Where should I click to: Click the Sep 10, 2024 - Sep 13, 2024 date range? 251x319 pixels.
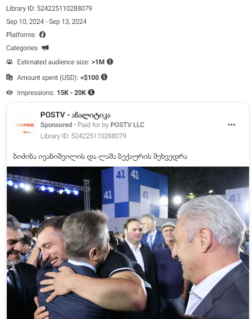click(46, 21)
